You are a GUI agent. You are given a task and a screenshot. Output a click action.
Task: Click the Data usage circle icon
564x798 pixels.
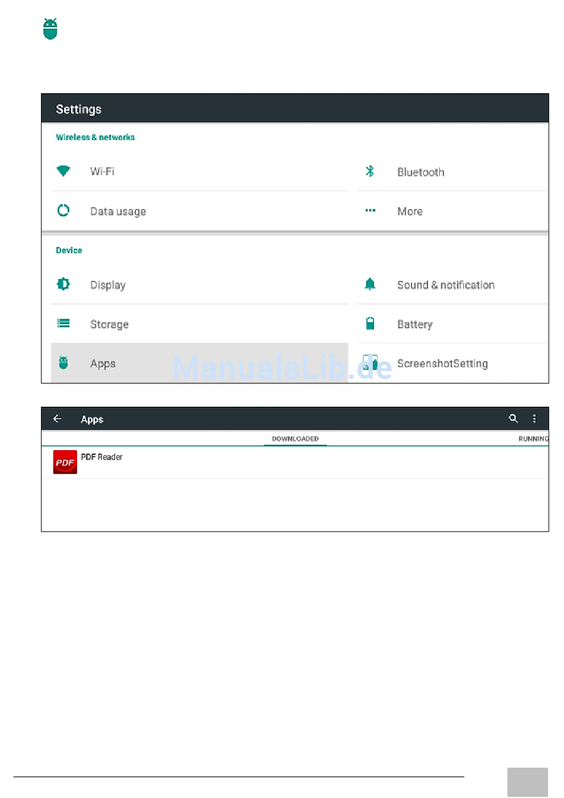click(64, 211)
